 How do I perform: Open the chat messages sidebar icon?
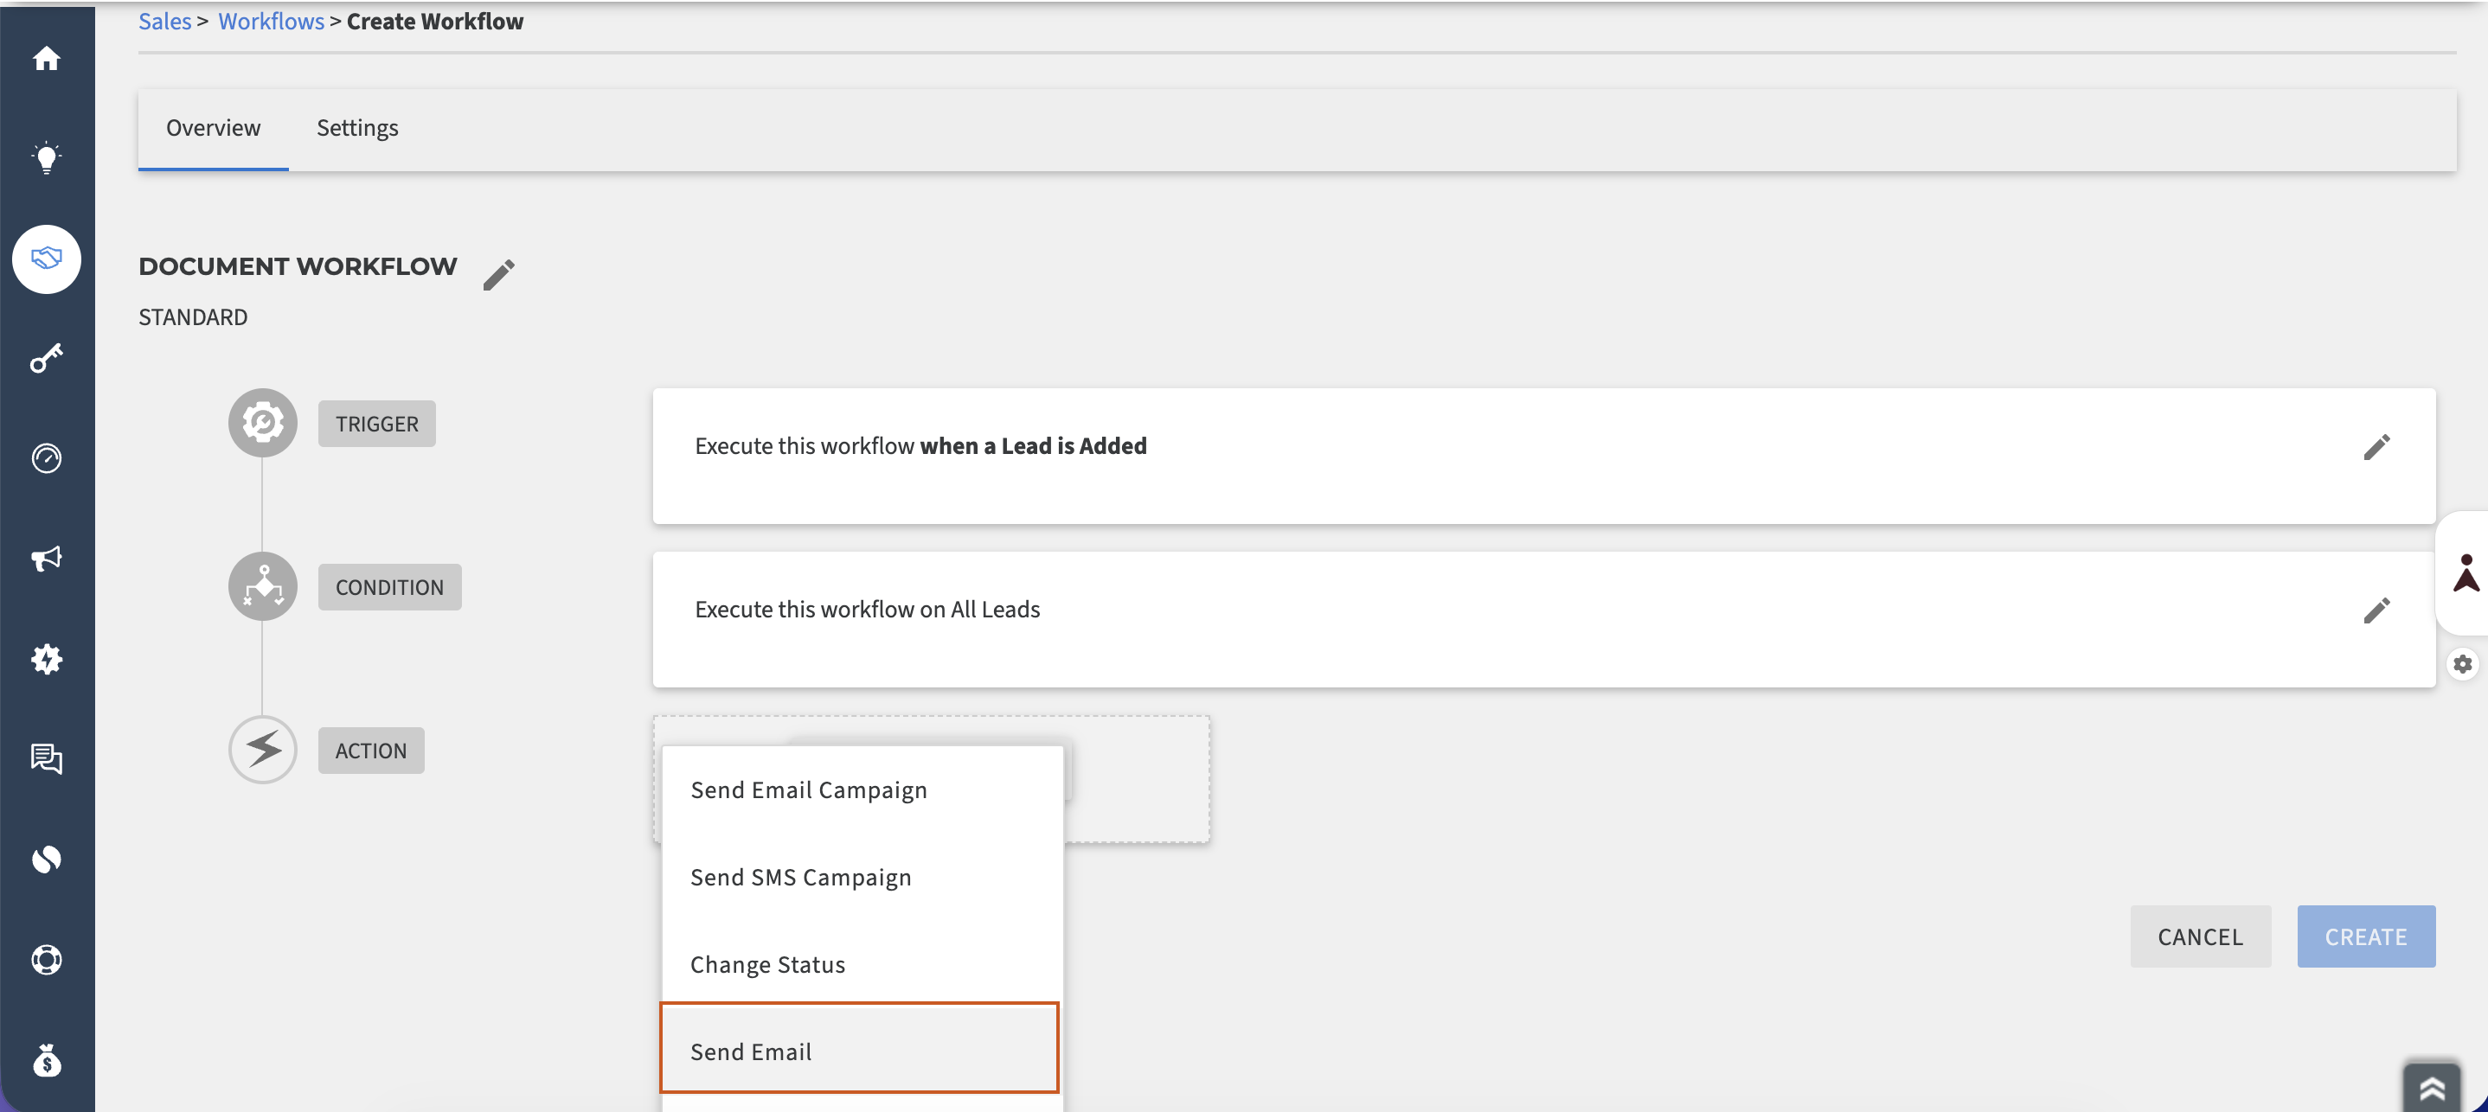(47, 758)
